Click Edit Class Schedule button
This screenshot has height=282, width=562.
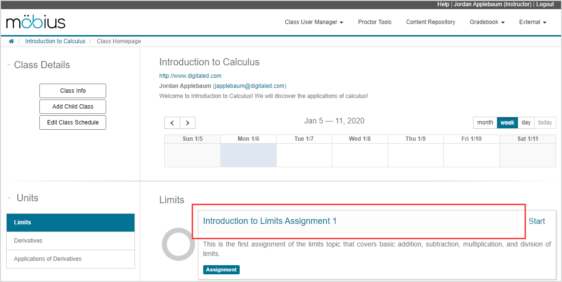(73, 123)
